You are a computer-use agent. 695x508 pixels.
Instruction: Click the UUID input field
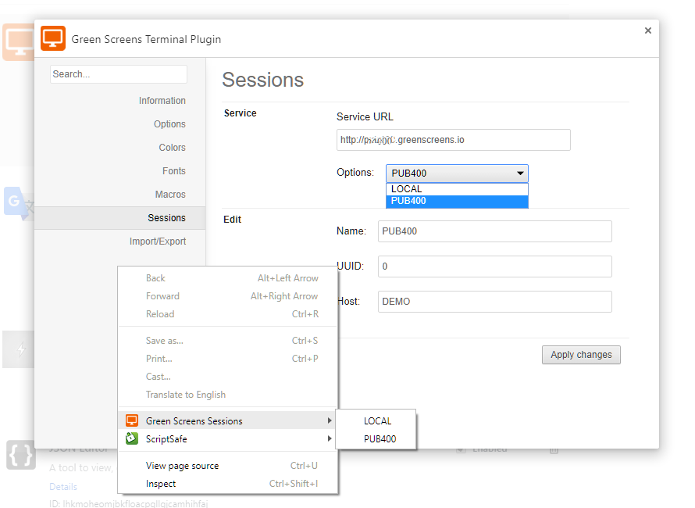tap(494, 267)
